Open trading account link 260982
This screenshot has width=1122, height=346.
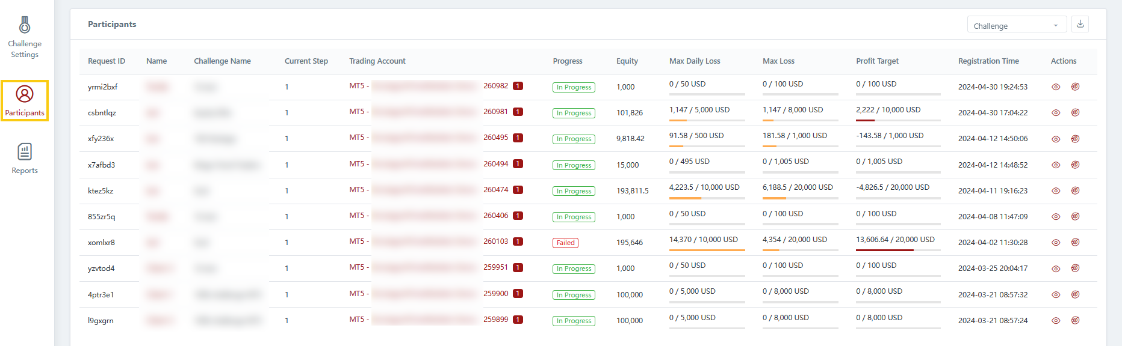point(495,86)
